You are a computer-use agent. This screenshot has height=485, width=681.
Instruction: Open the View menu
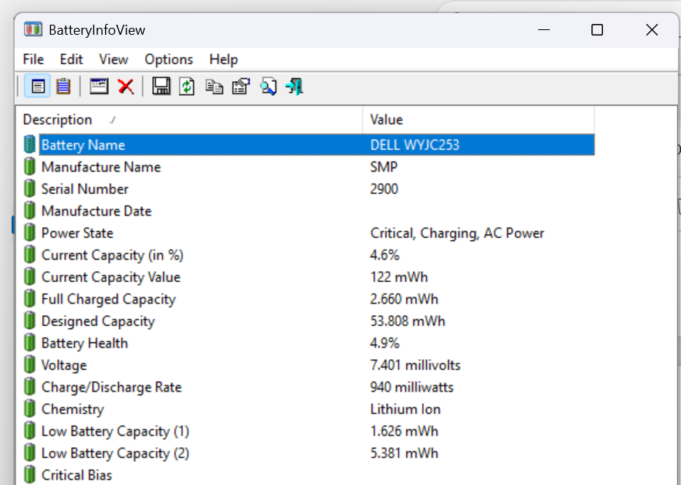(x=113, y=59)
